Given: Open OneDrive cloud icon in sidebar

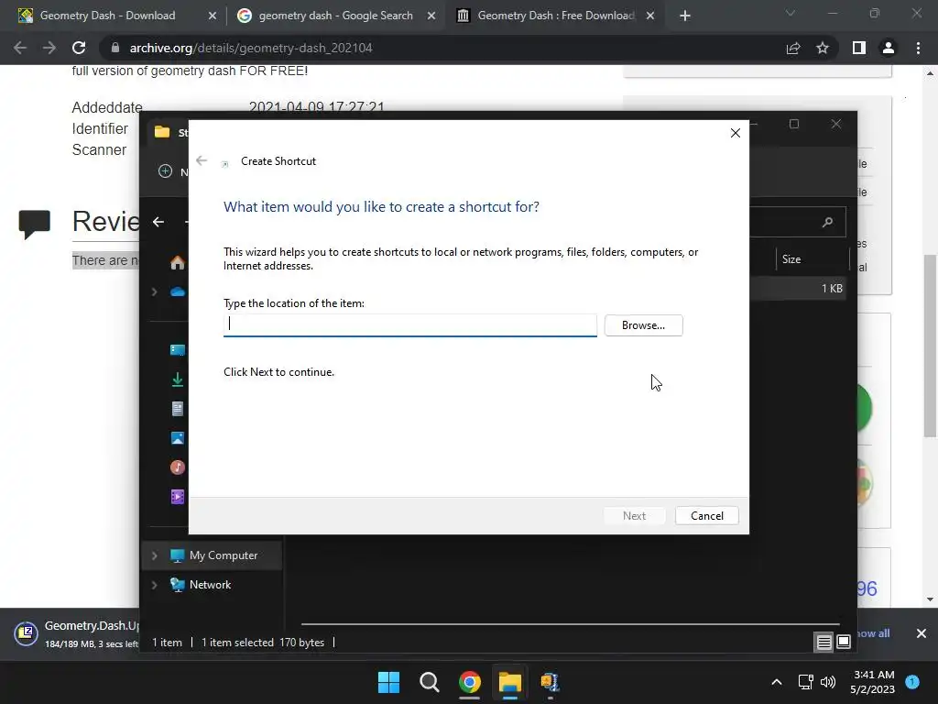Looking at the screenshot, I should click(178, 291).
